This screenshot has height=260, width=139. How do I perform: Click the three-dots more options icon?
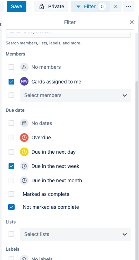[x=129, y=6]
